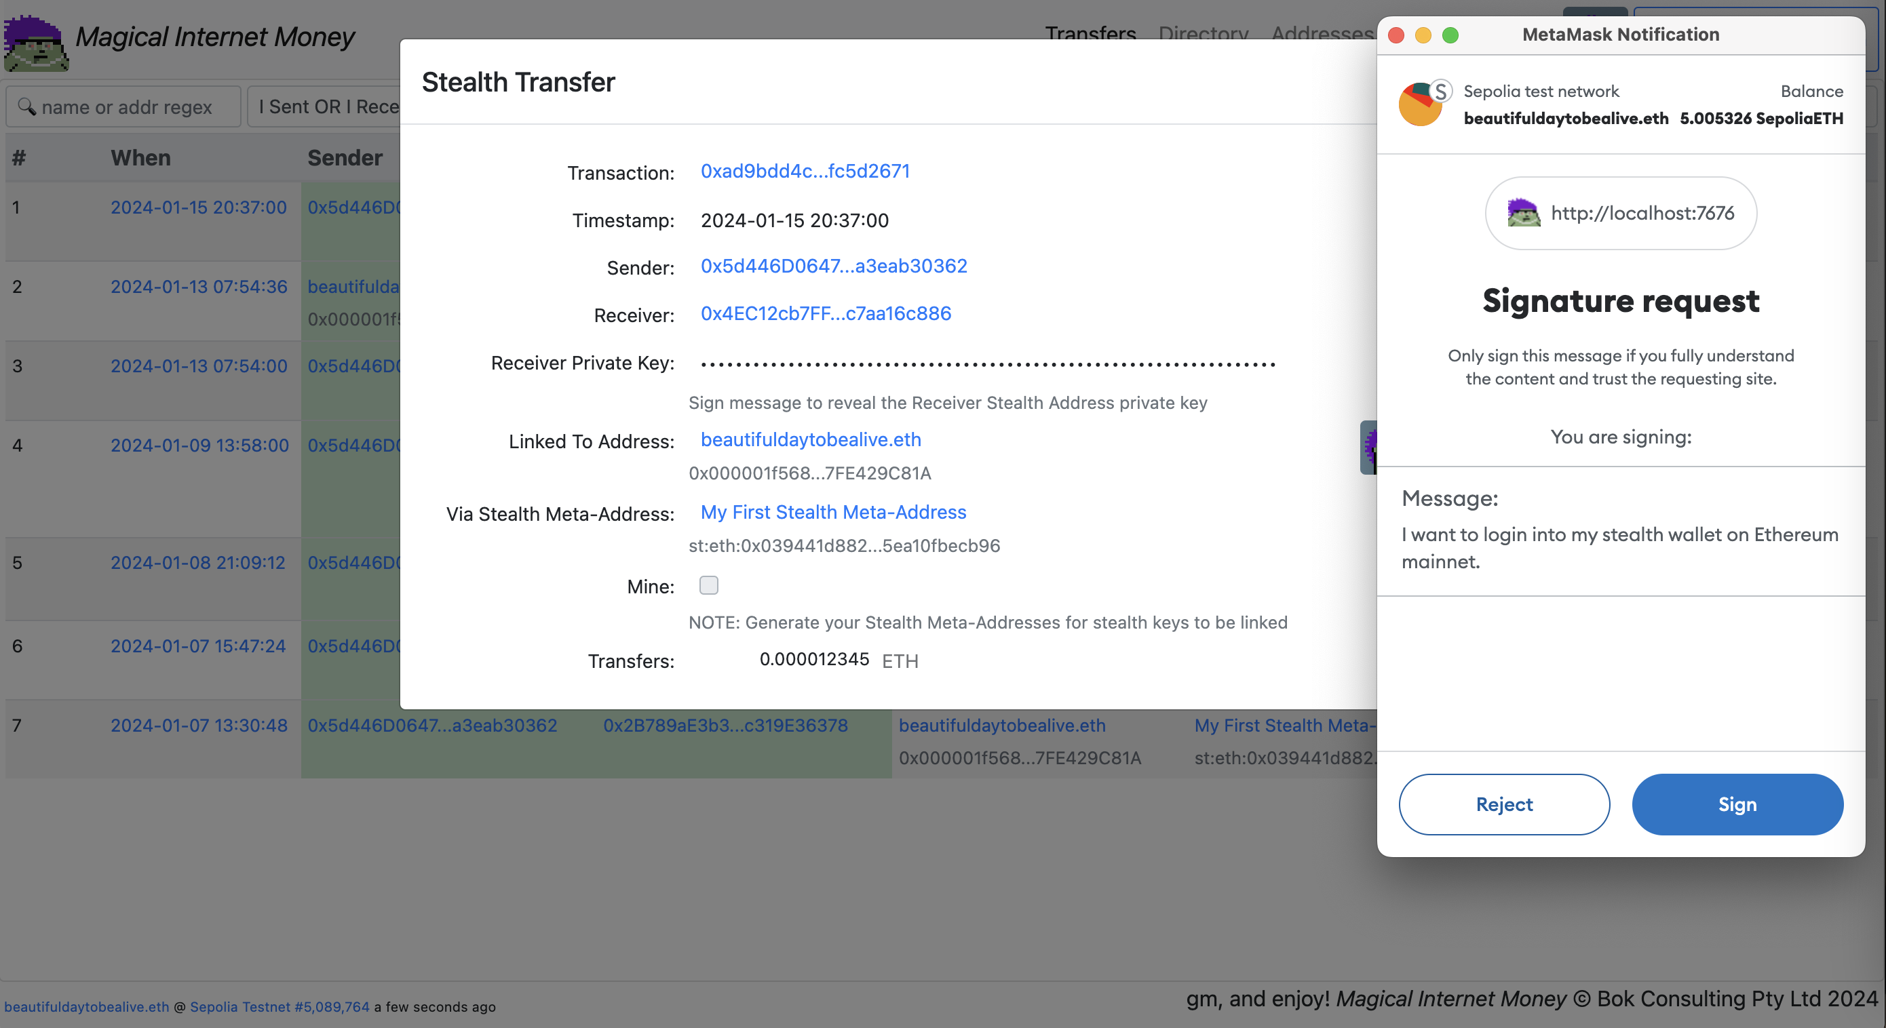Select the Directory tab
The width and height of the screenshot is (1886, 1028).
[x=1206, y=34]
